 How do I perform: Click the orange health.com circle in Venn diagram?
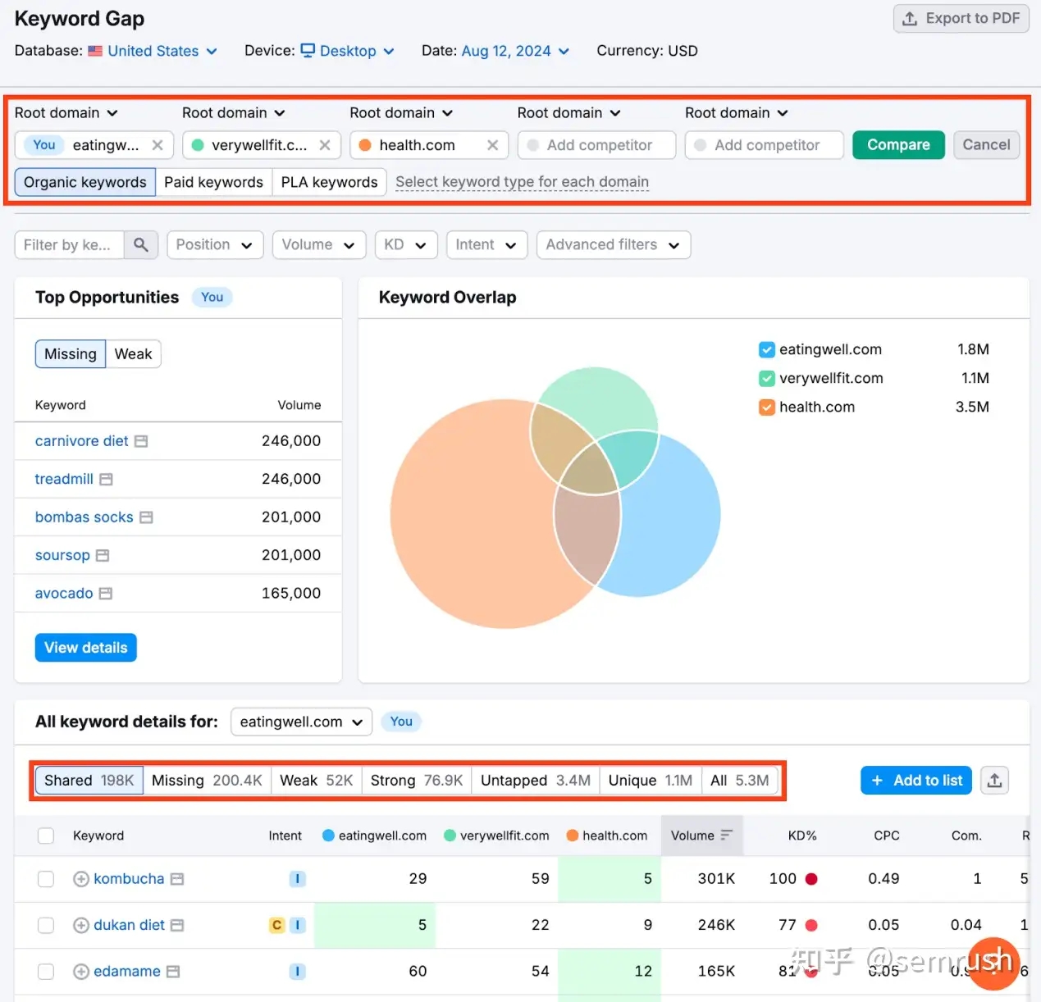tap(459, 541)
